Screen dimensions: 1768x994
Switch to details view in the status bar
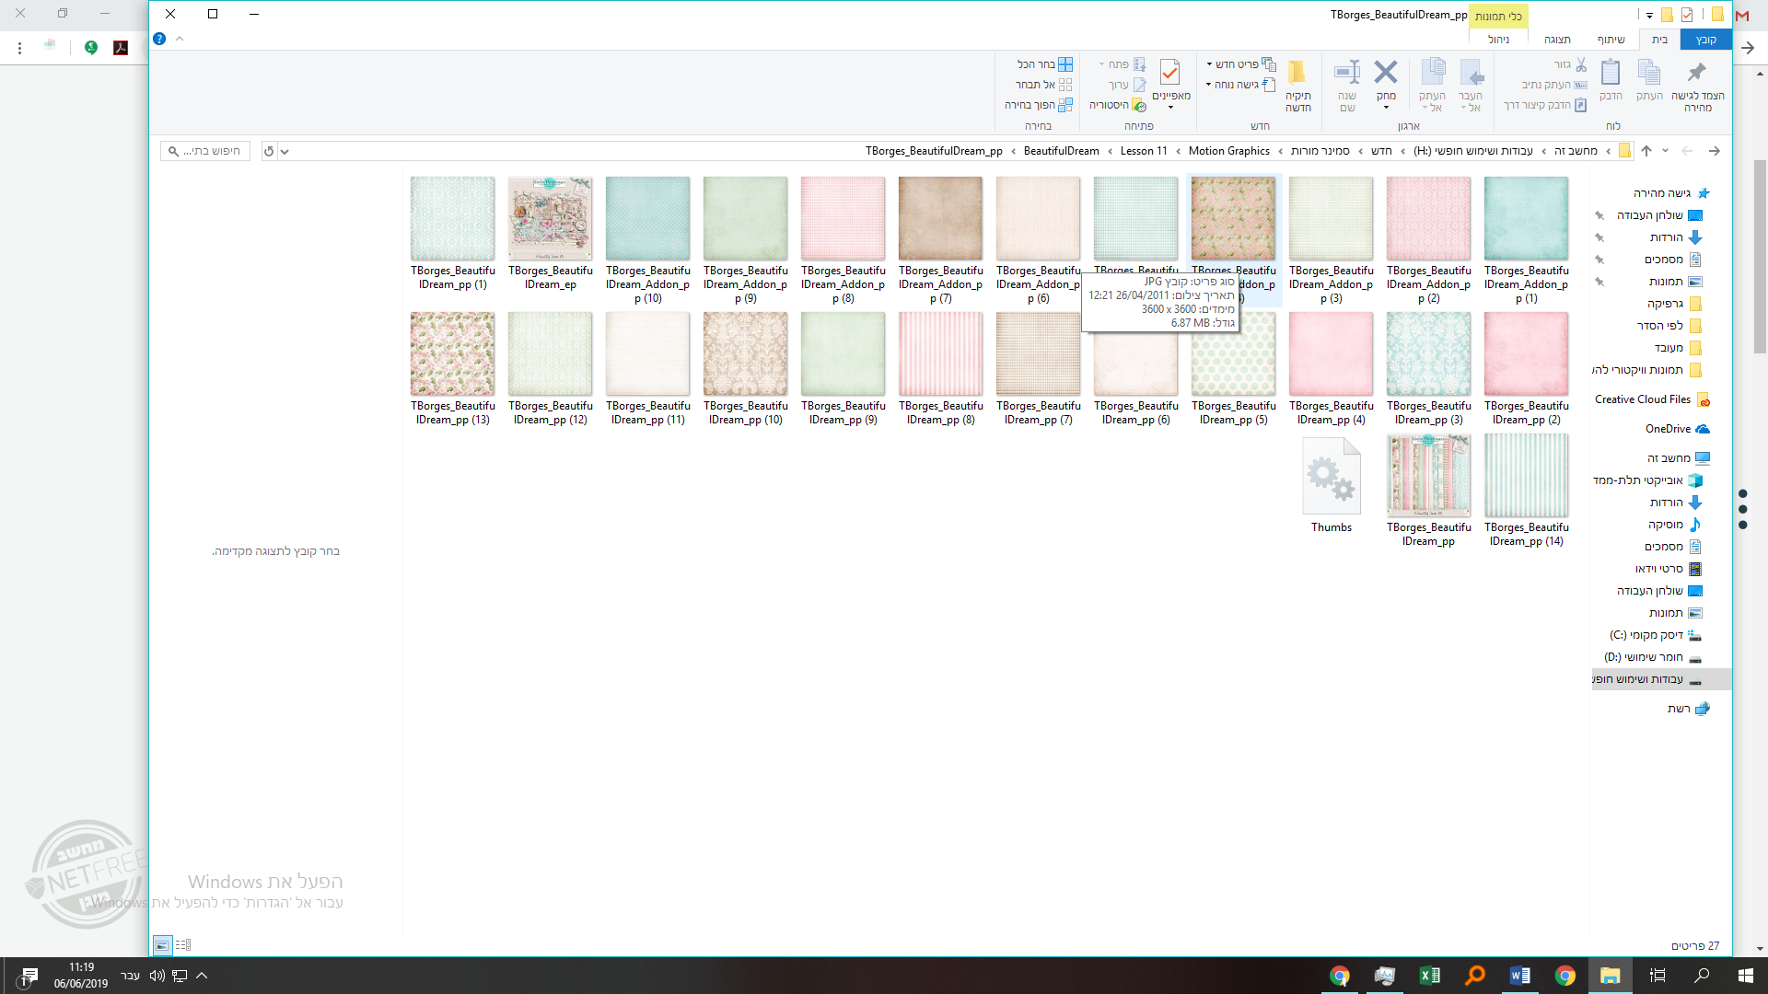(x=183, y=945)
